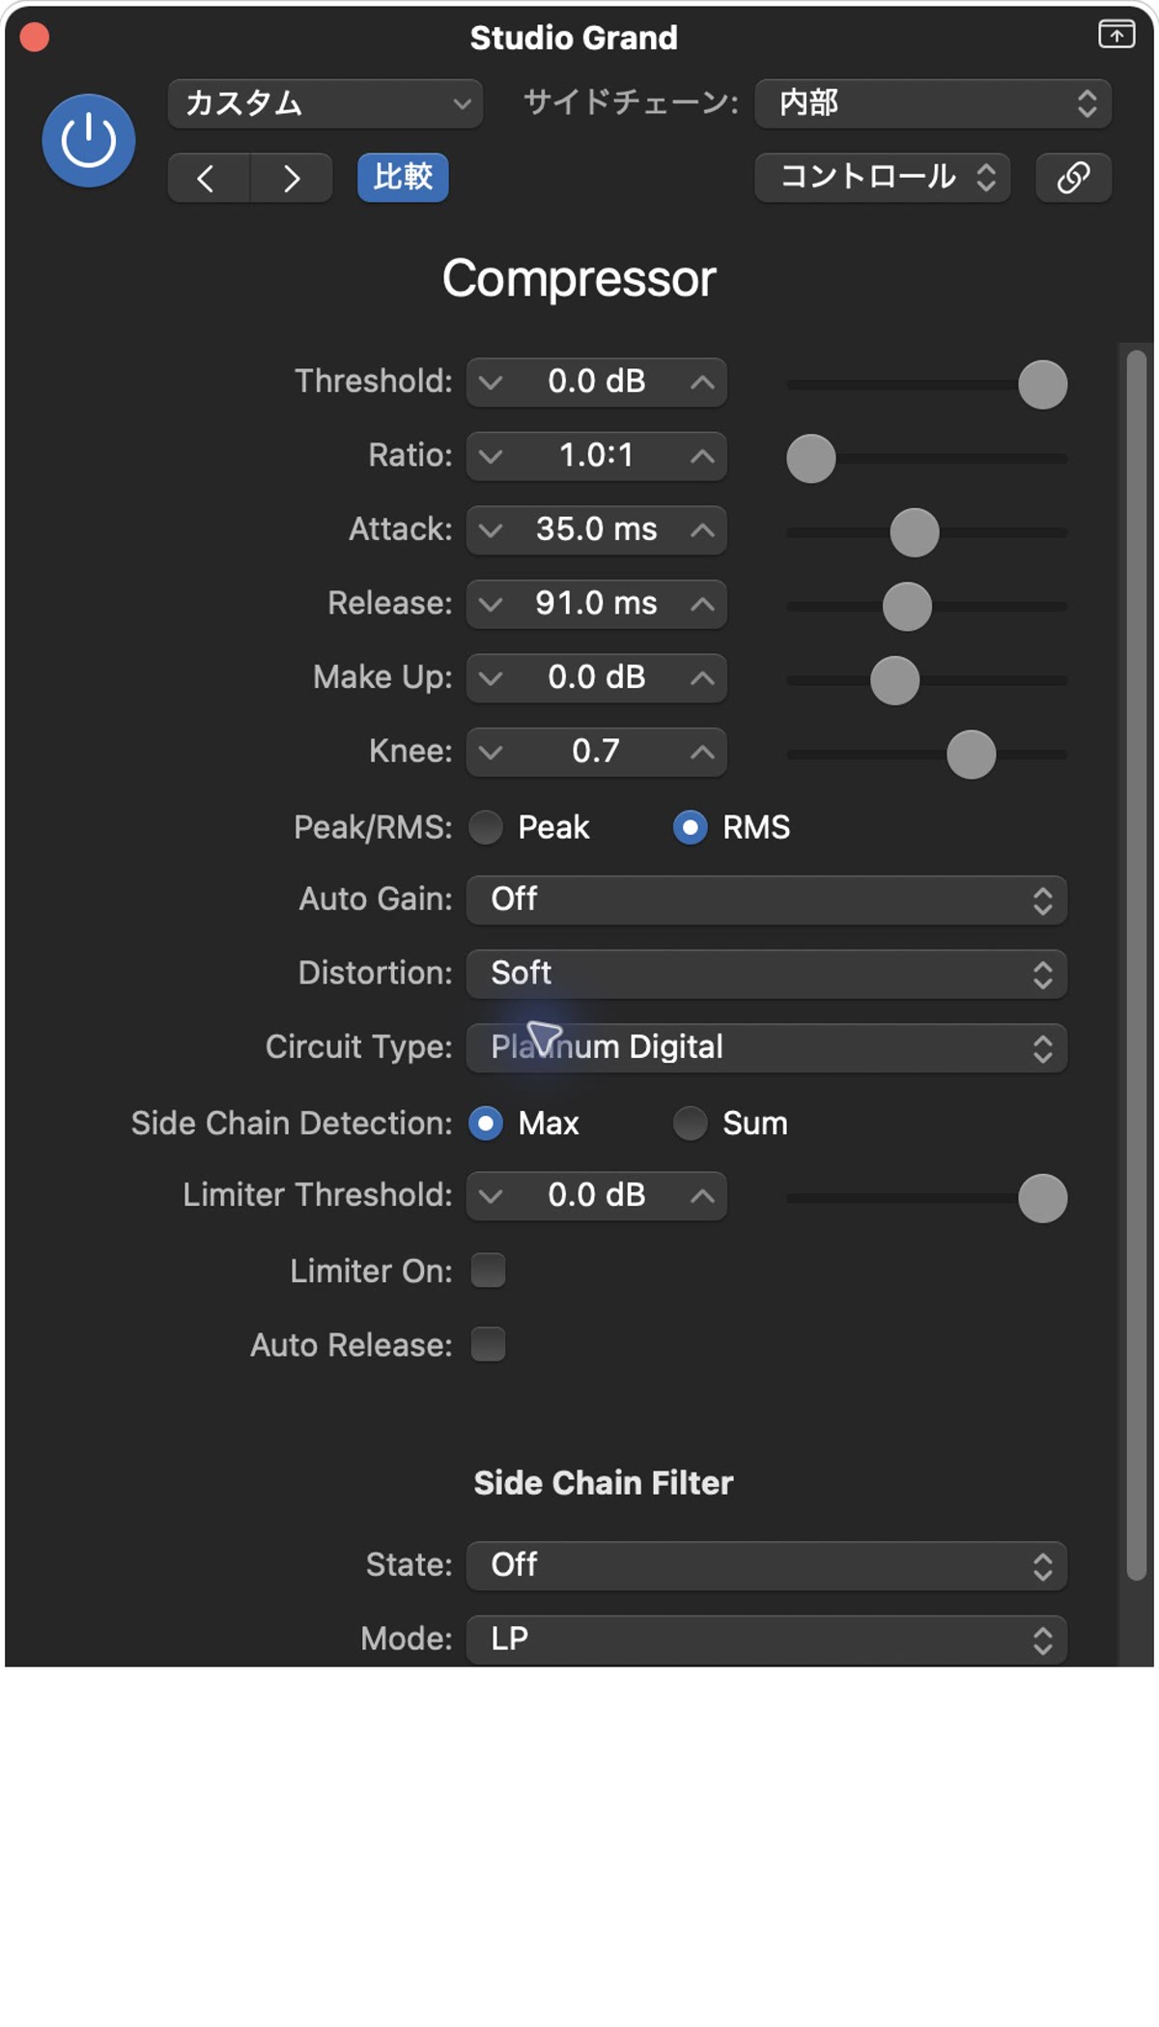Click the Release 91.0 ms value field
The image size is (1159, 2027).
tap(597, 605)
